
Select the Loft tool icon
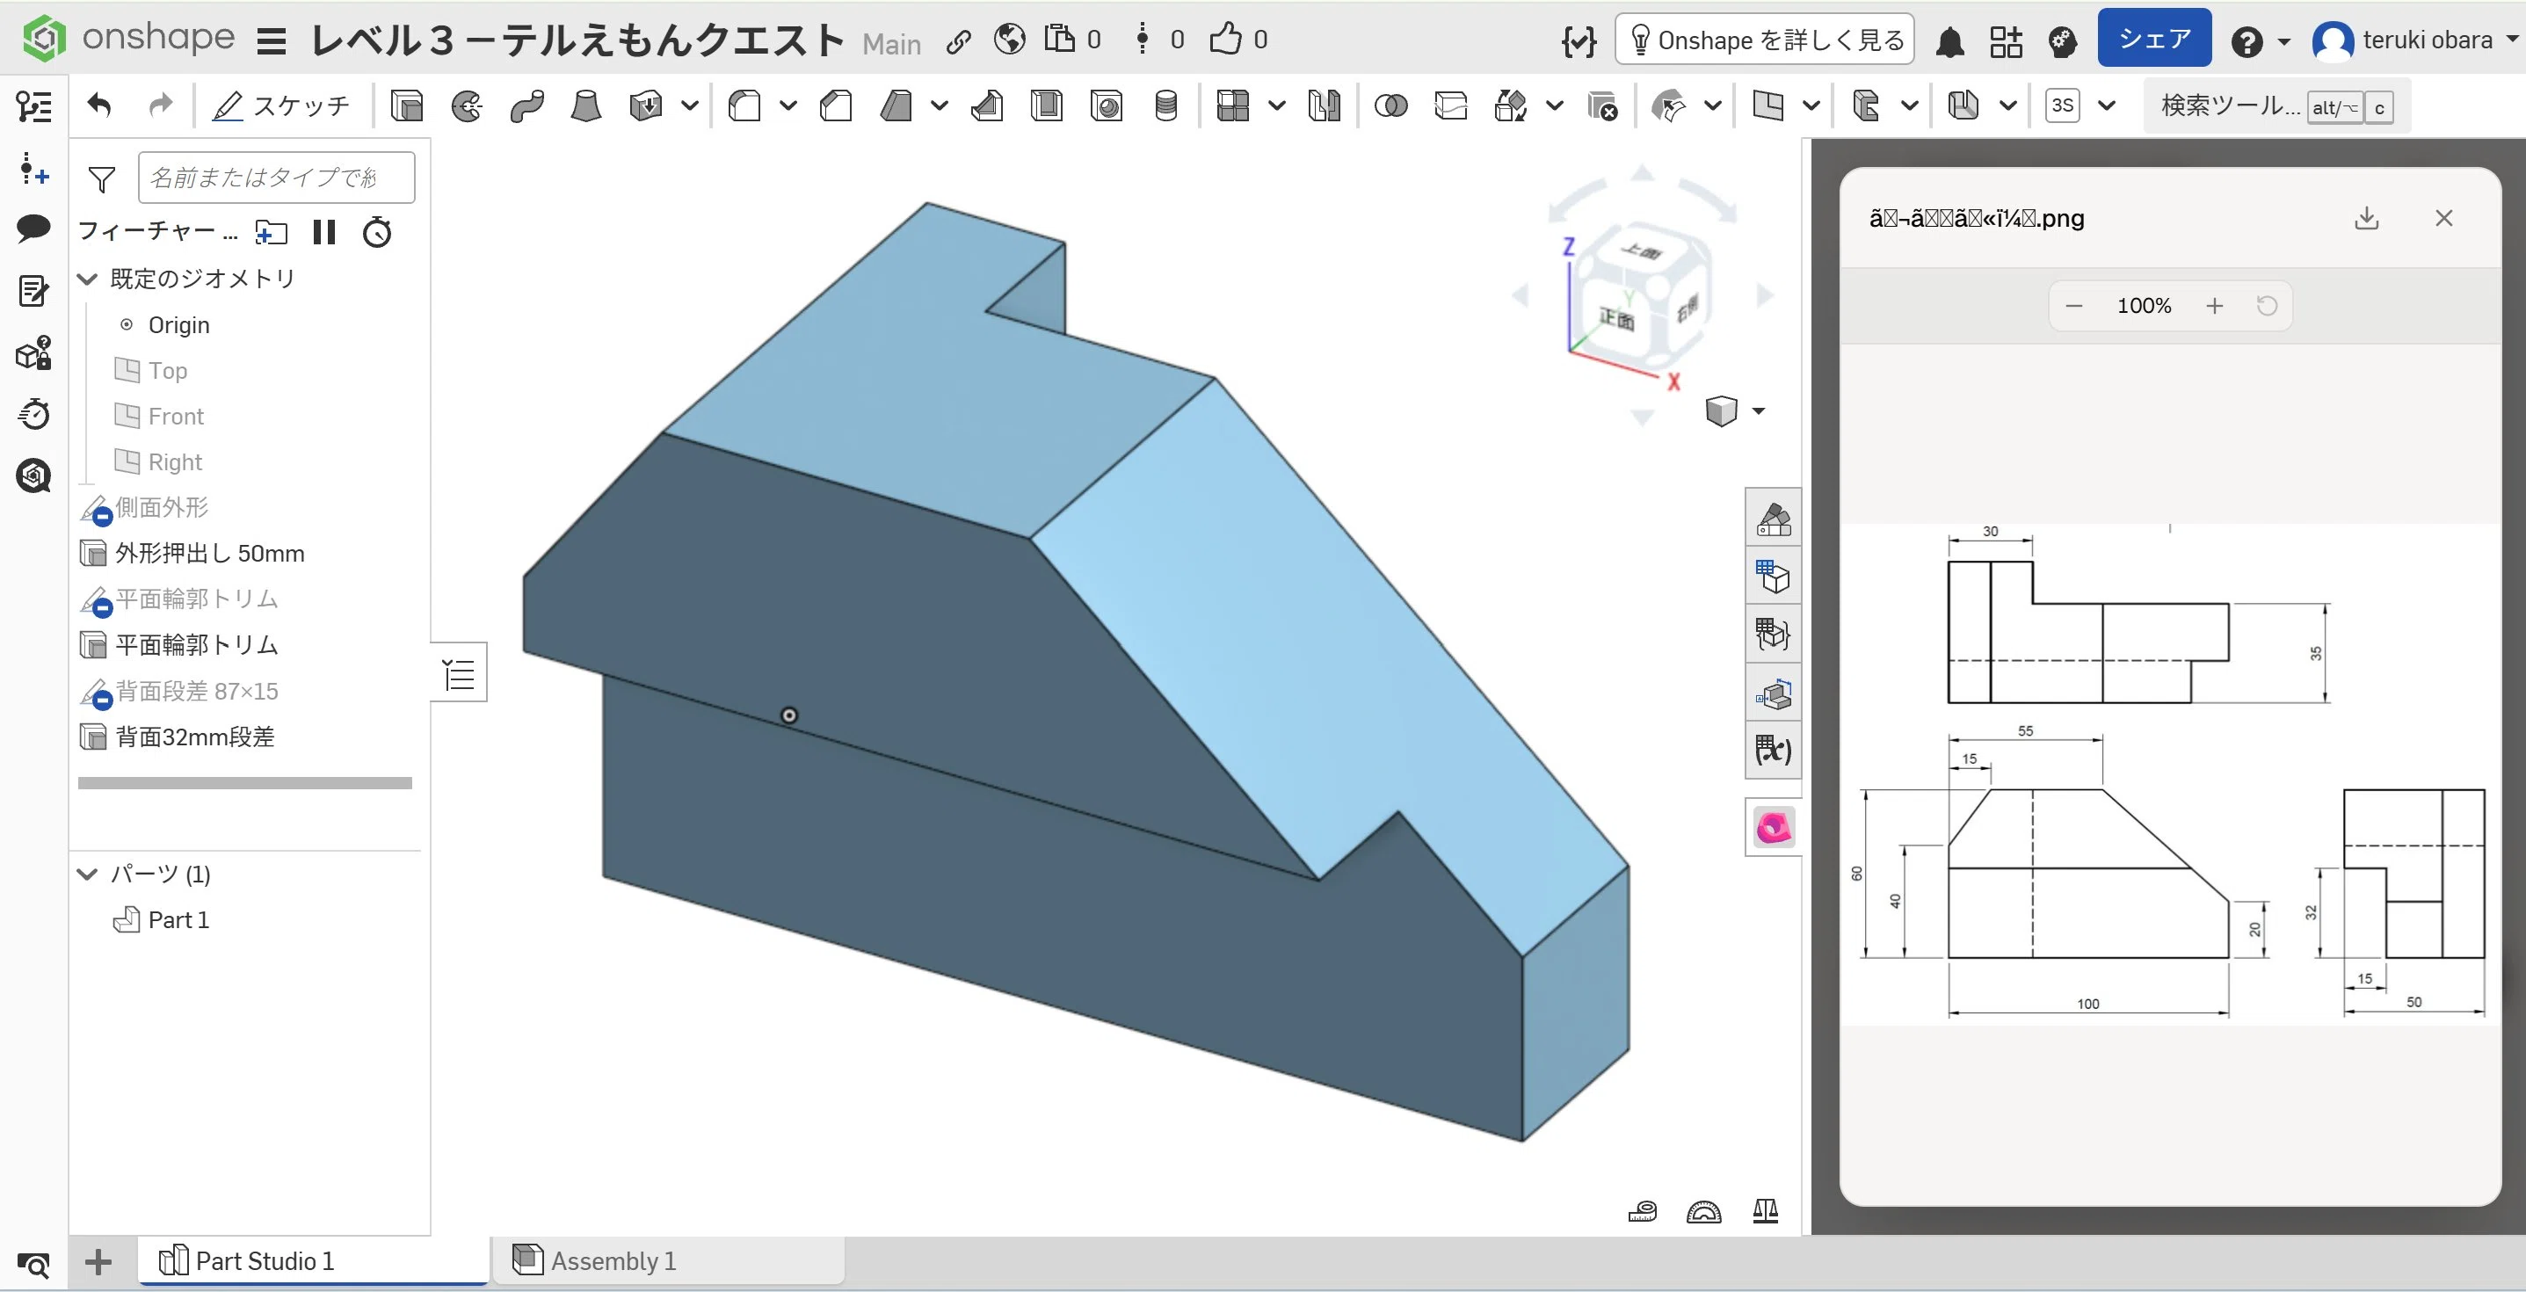(x=586, y=105)
